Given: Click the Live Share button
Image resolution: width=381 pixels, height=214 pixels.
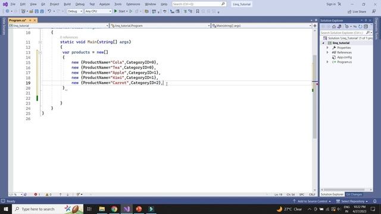Looking at the screenshot, I should point(357,12).
